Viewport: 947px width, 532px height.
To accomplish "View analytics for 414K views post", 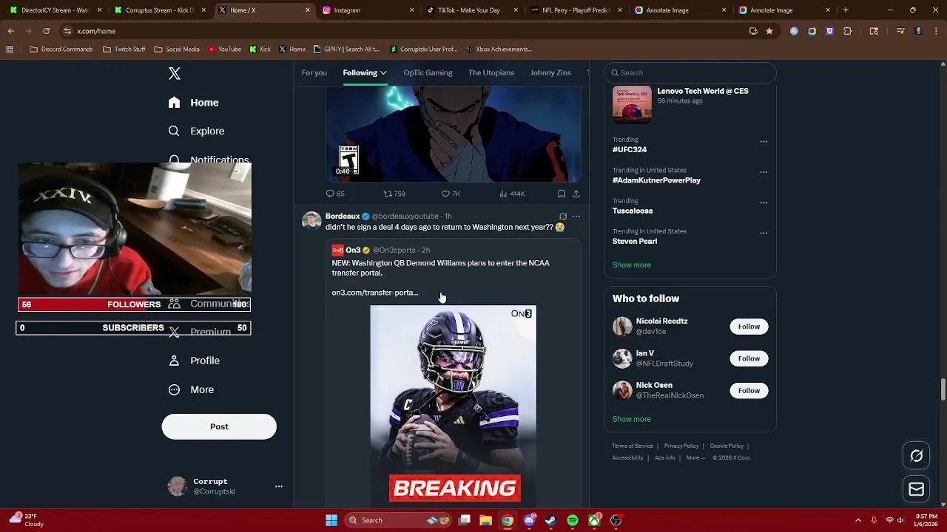I will tap(512, 194).
